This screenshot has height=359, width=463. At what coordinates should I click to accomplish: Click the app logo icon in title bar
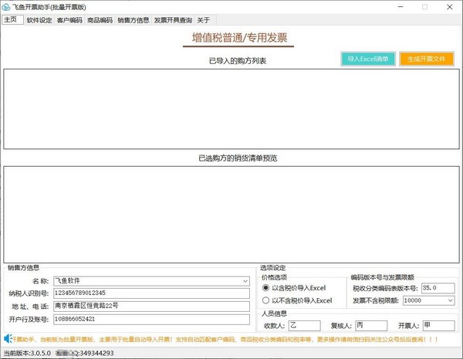7,7
